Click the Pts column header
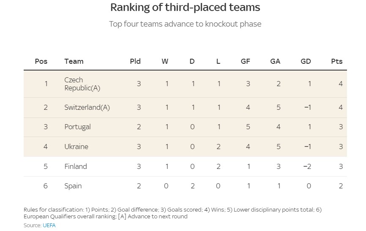This screenshot has width=366, height=231. (x=337, y=61)
